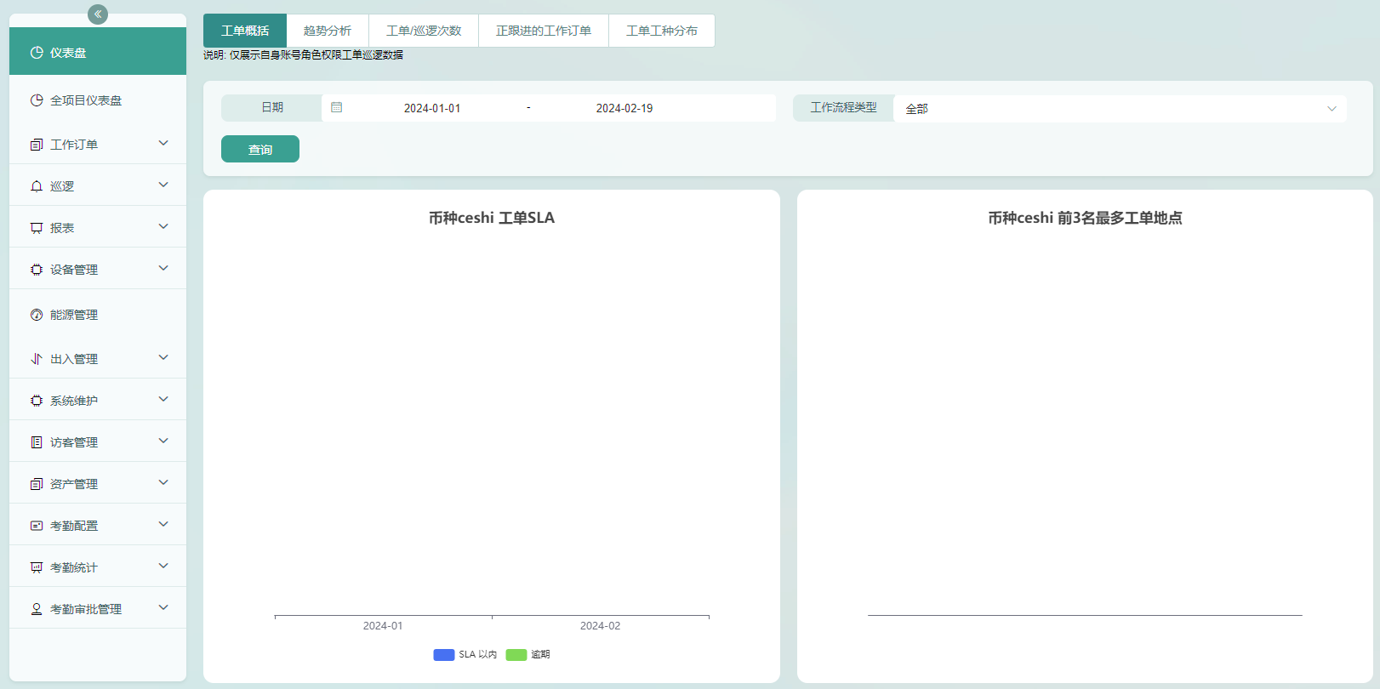Click the 系统维护 chip icon
1380x689 pixels.
tap(37, 401)
